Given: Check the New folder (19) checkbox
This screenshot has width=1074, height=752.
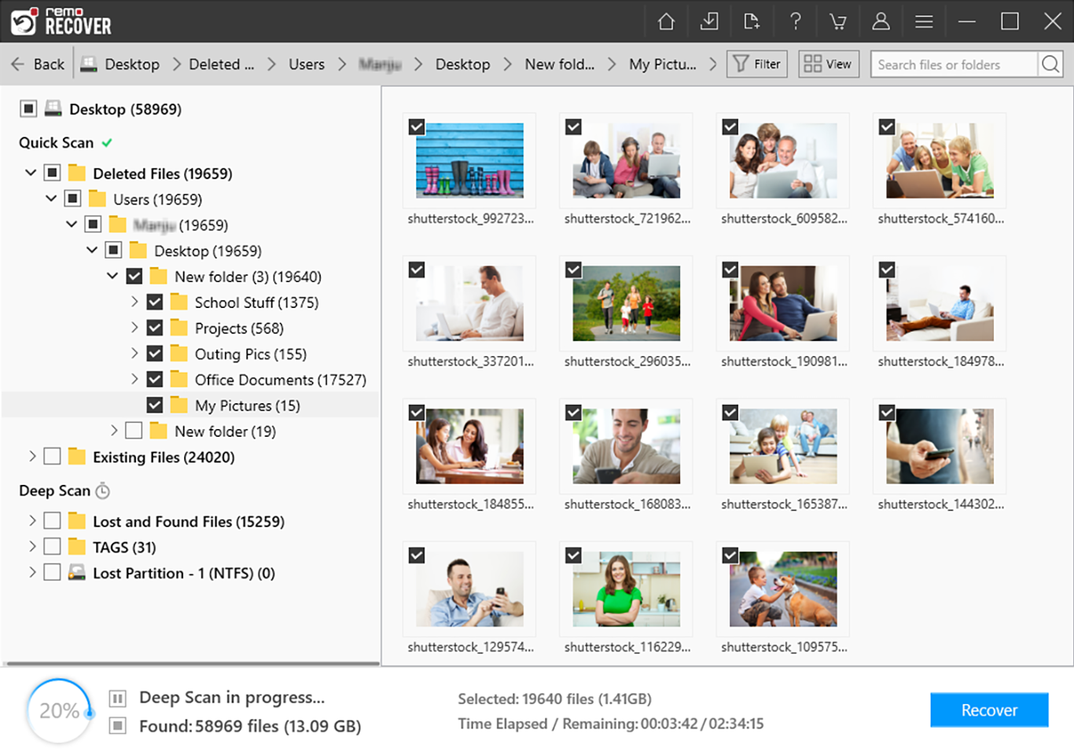Looking at the screenshot, I should click(x=134, y=431).
